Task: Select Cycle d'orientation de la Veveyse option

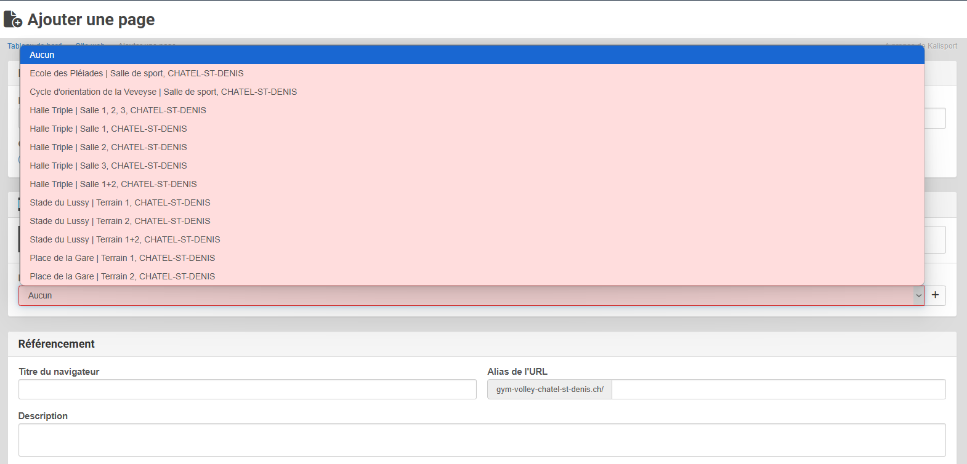Action: click(163, 92)
